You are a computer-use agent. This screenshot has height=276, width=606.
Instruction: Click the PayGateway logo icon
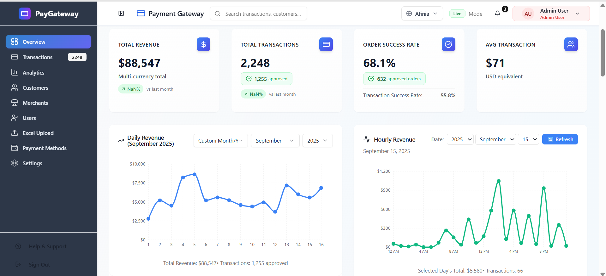(x=25, y=14)
